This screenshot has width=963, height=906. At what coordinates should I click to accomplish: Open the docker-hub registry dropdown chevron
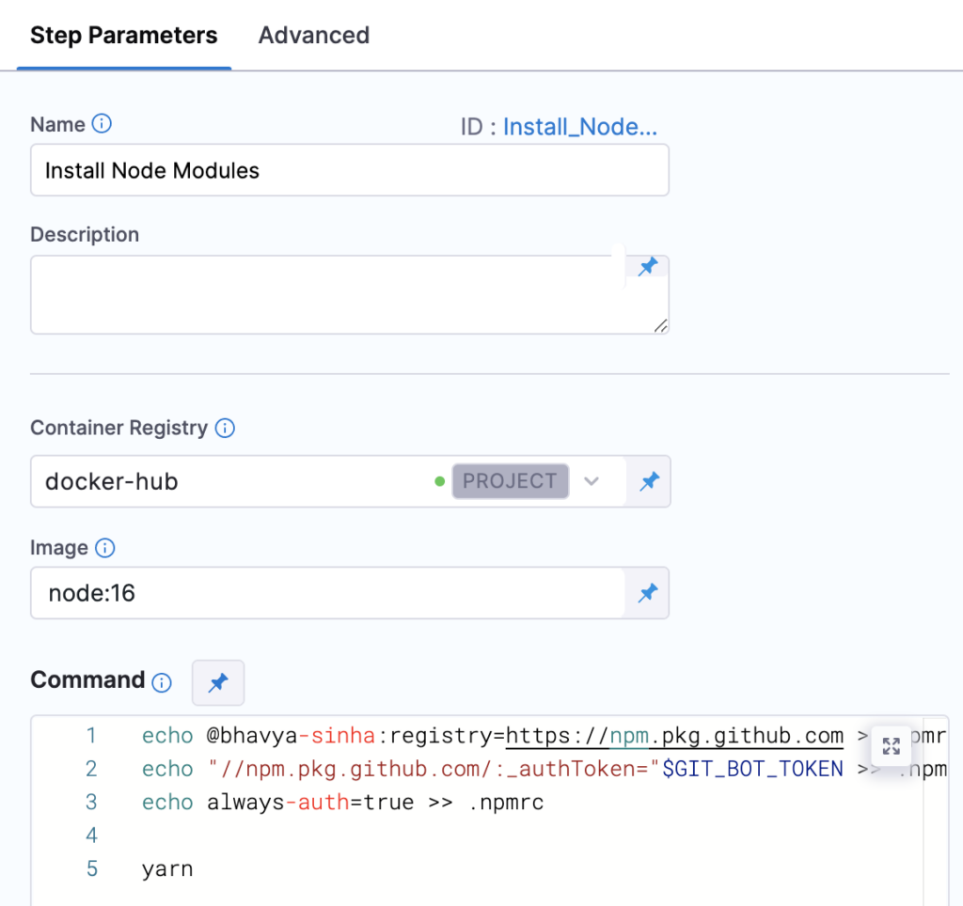(x=592, y=481)
